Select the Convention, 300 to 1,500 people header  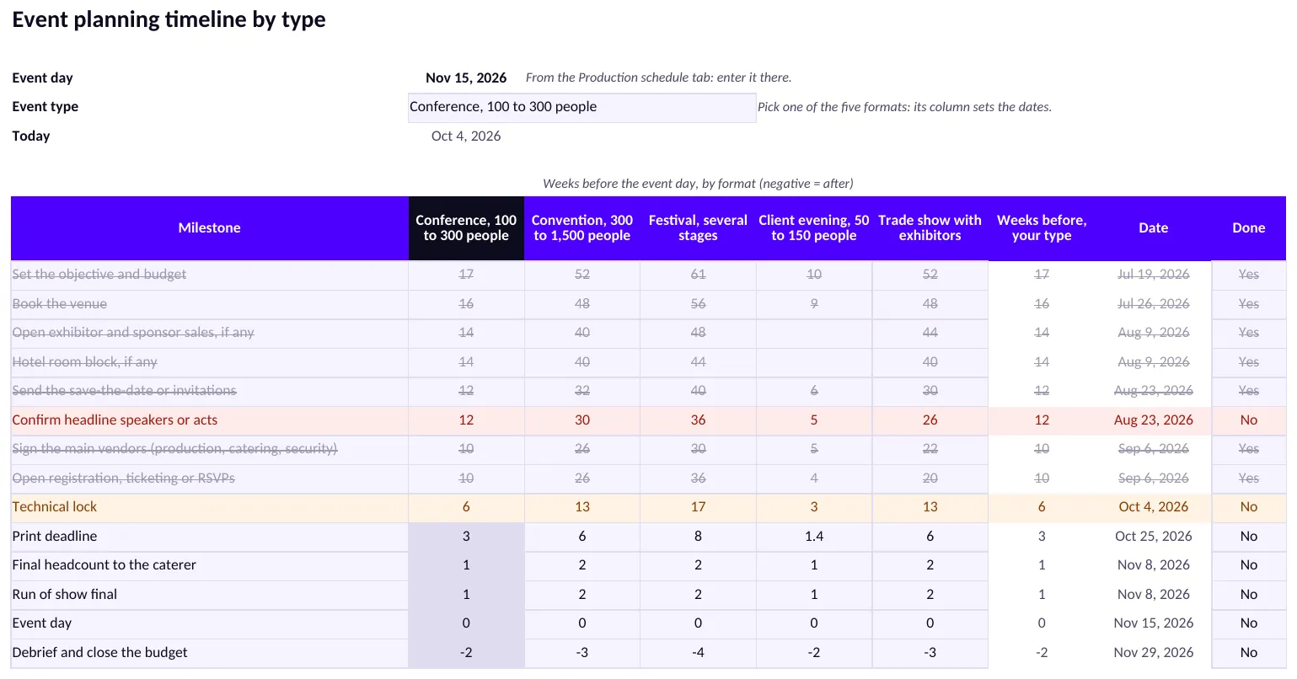click(x=582, y=228)
